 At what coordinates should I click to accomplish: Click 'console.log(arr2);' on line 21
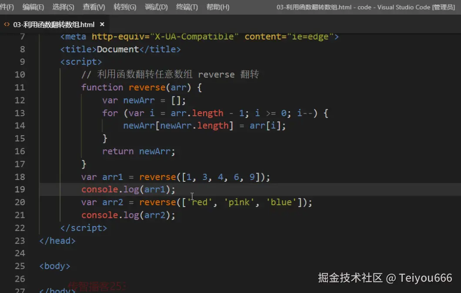point(128,216)
